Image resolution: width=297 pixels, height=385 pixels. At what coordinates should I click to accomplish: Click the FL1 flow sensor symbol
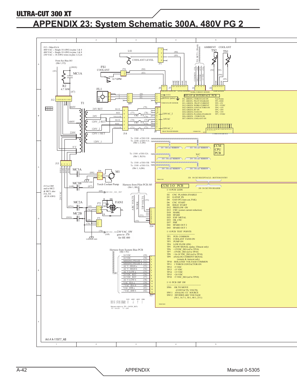coord(102,97)
